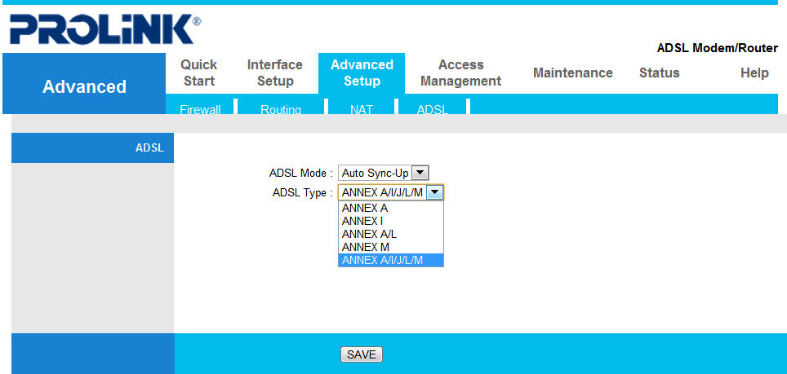Open NAT sub-menu
The width and height of the screenshot is (787, 374).
pyautogui.click(x=362, y=109)
